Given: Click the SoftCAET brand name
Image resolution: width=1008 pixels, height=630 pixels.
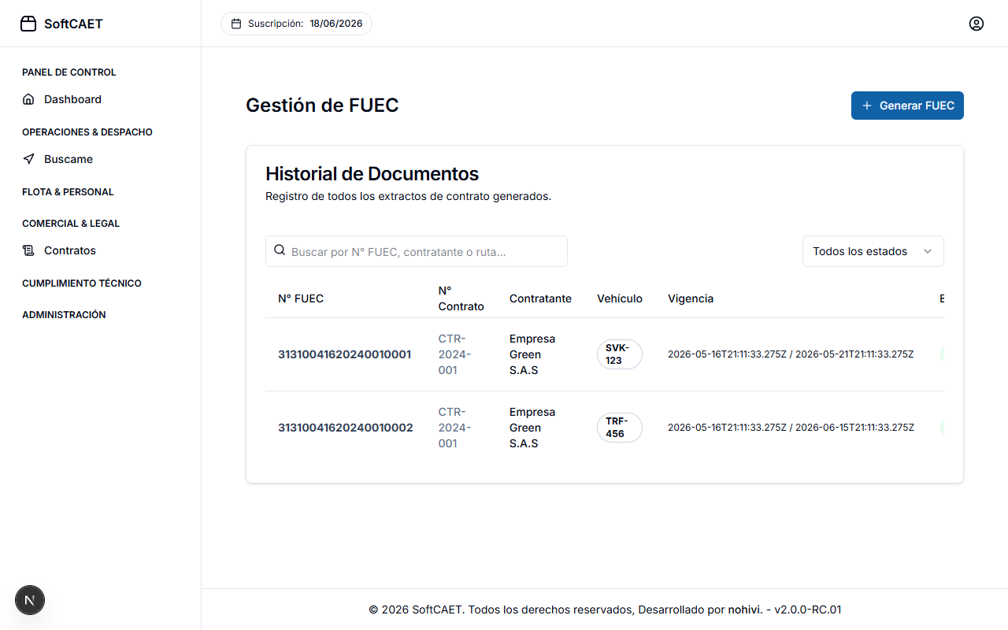Looking at the screenshot, I should (x=73, y=24).
